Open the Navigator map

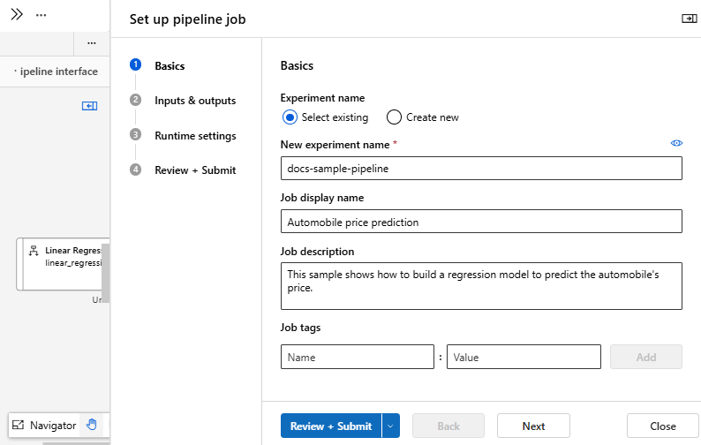point(44,426)
